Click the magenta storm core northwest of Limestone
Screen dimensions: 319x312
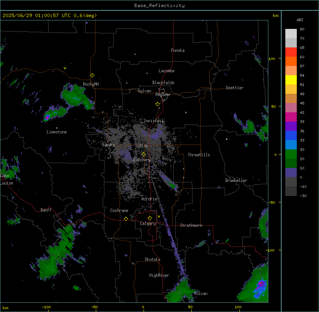pos(47,117)
